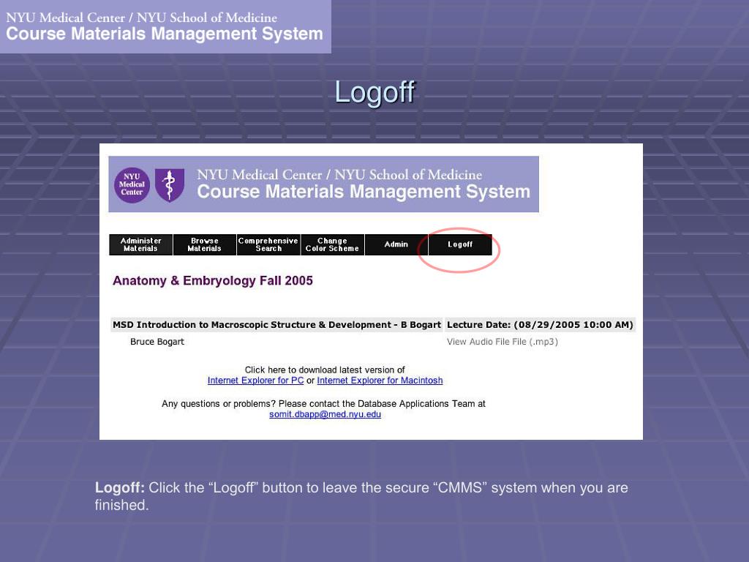Viewport: 749px width, 562px height.
Task: Click the NYU Medical Center round logo
Action: coord(132,185)
